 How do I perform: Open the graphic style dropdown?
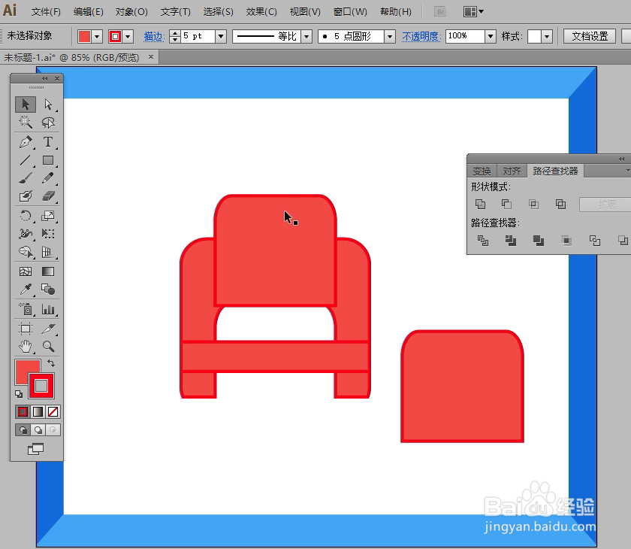(x=547, y=37)
